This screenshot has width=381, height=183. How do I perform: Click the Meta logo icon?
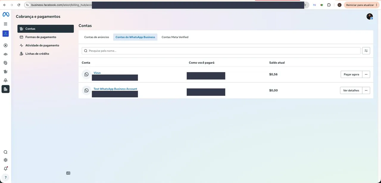[6, 15]
